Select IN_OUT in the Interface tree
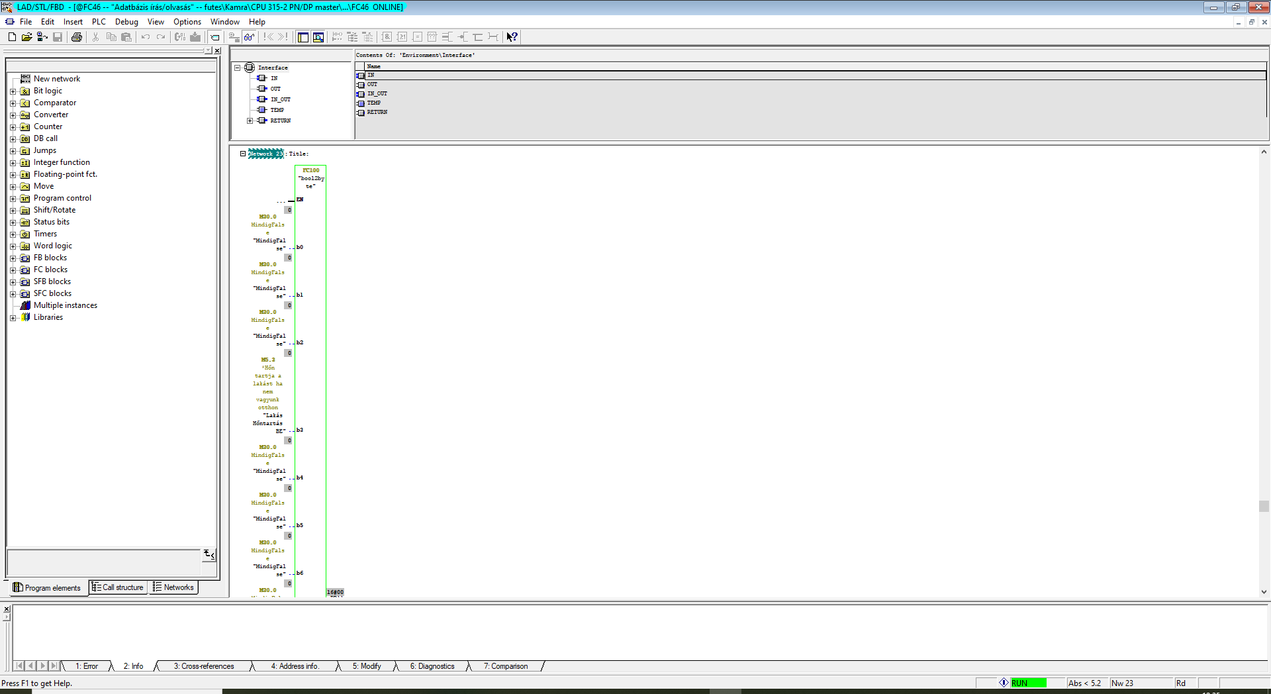This screenshot has height=694, width=1271. [x=280, y=99]
